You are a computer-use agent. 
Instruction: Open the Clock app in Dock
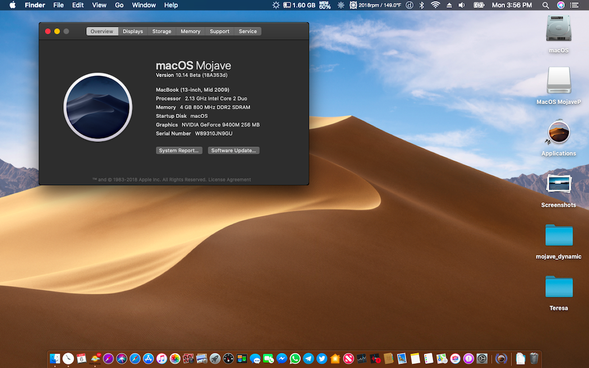click(68, 359)
